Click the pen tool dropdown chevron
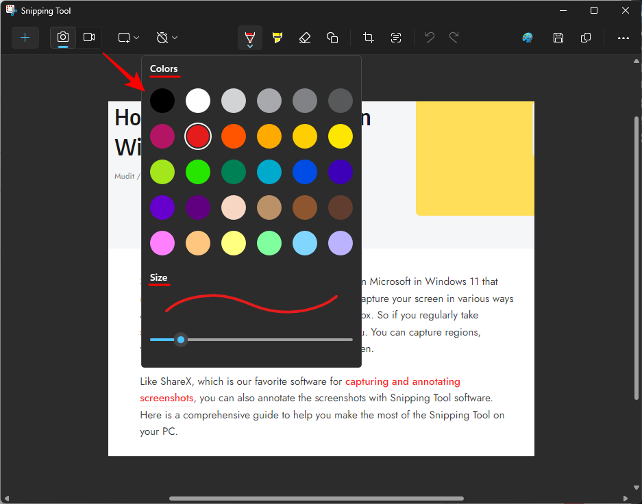The height and width of the screenshot is (504, 642). click(250, 47)
